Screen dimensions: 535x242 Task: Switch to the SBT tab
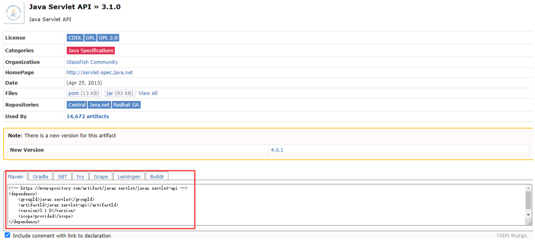click(62, 176)
